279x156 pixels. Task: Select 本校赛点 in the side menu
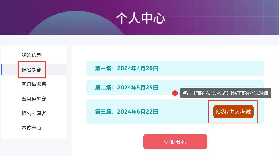click(x=31, y=128)
